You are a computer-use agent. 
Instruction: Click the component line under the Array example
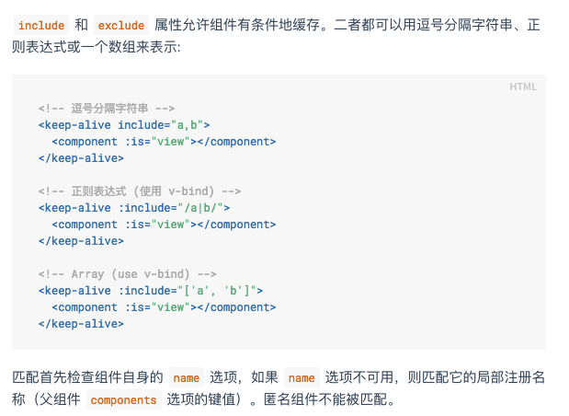(x=164, y=307)
